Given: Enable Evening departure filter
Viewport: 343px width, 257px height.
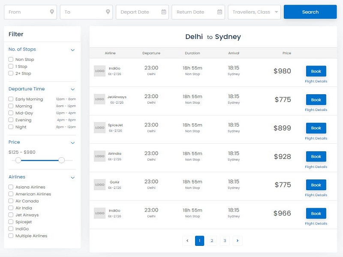Looking at the screenshot, I should (x=11, y=120).
